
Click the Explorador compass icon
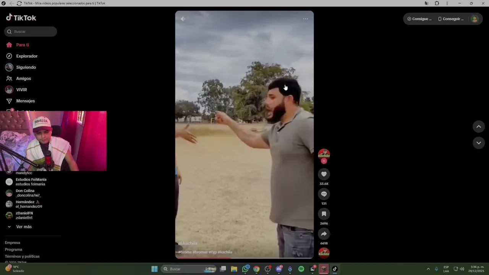pyautogui.click(x=9, y=56)
